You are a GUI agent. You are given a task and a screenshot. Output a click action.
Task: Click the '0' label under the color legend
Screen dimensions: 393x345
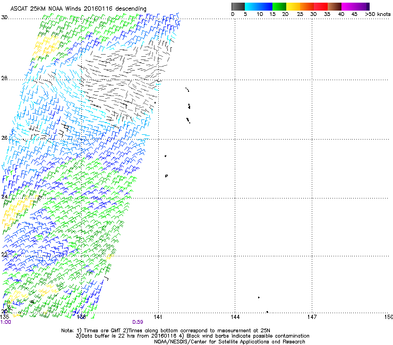pyautogui.click(x=233, y=14)
